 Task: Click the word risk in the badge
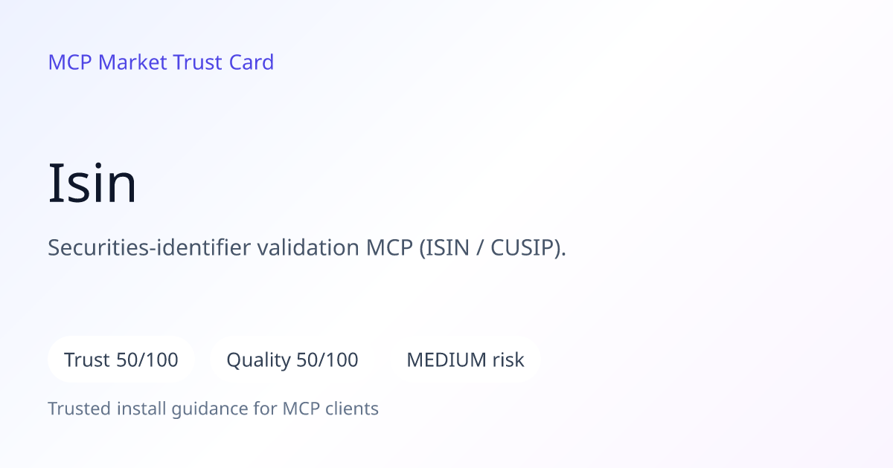click(x=508, y=360)
